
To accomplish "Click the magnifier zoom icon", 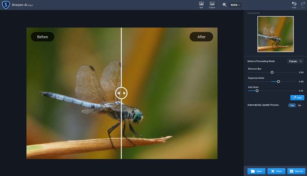I will pos(225,5).
